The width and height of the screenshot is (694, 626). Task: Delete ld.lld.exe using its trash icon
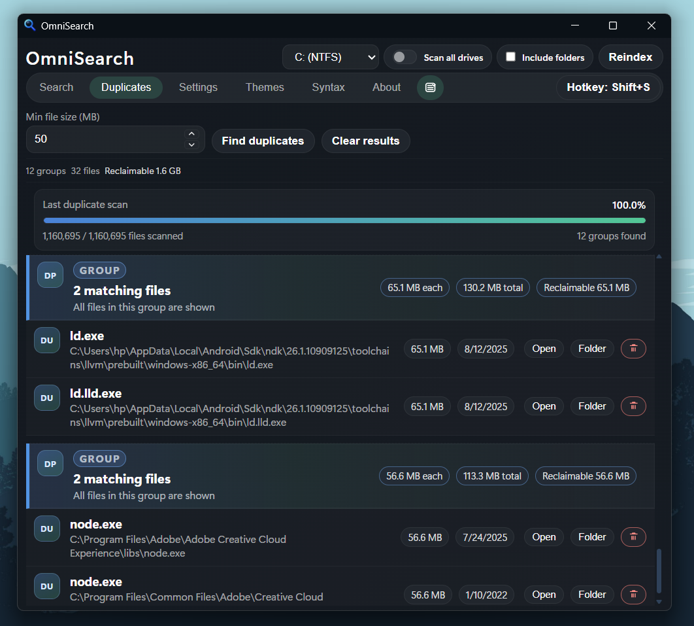coord(633,406)
